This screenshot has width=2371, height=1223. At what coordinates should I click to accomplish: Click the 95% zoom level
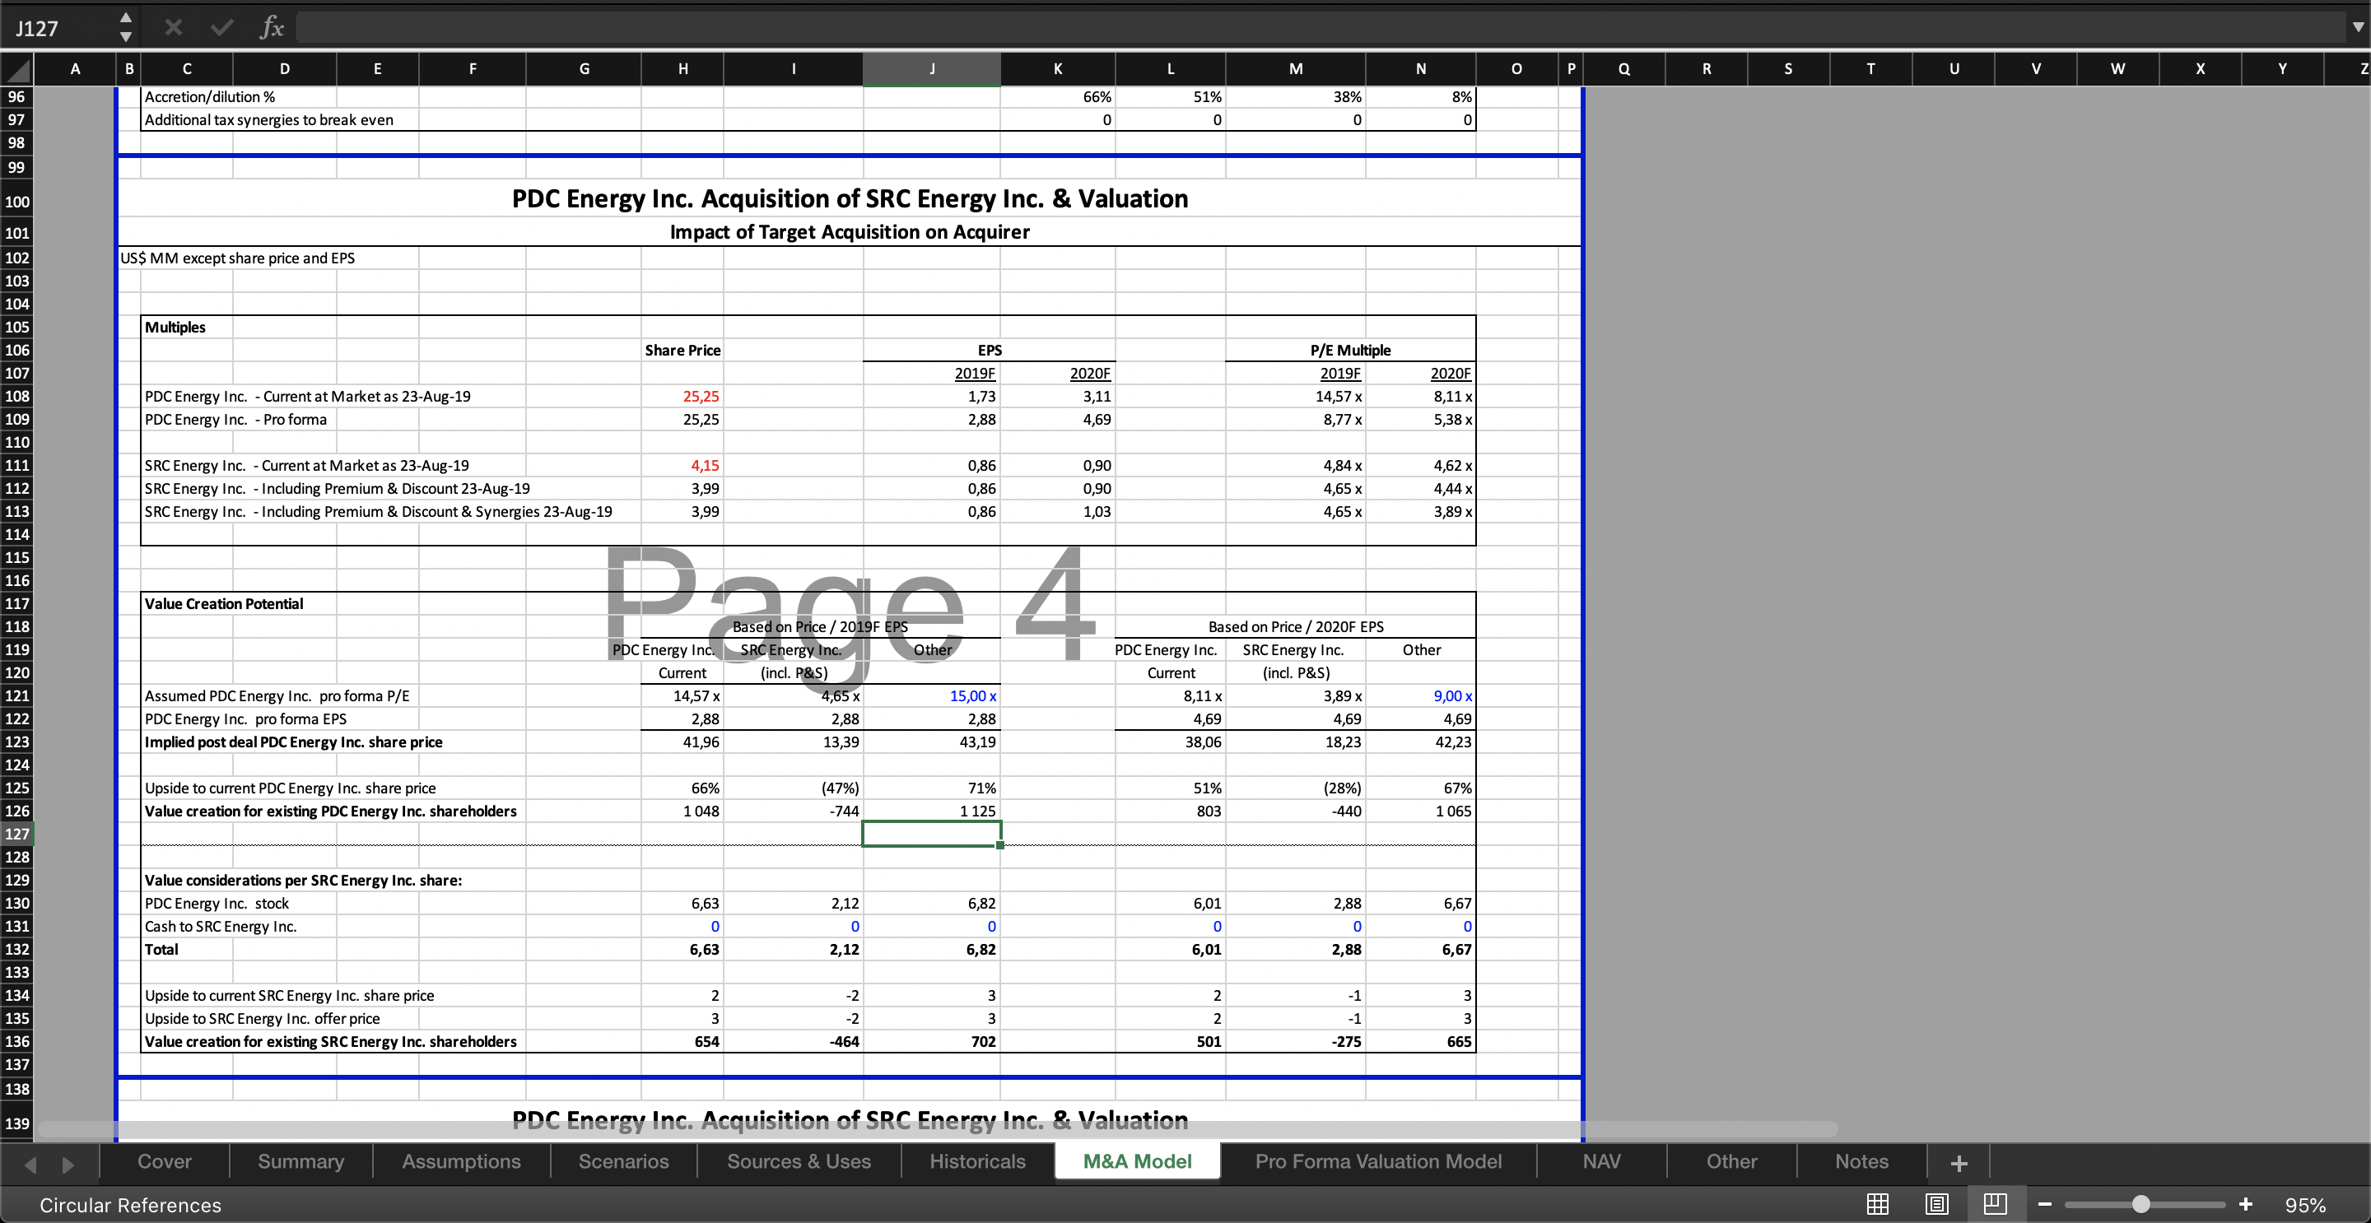[x=2305, y=1205]
